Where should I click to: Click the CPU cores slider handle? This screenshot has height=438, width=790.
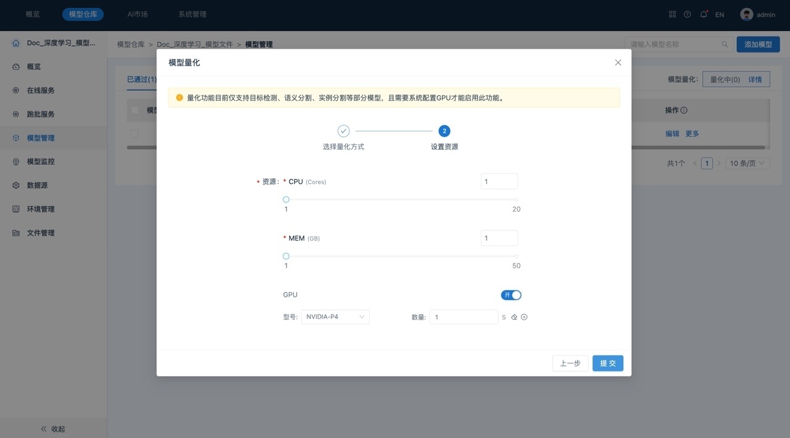coord(286,199)
